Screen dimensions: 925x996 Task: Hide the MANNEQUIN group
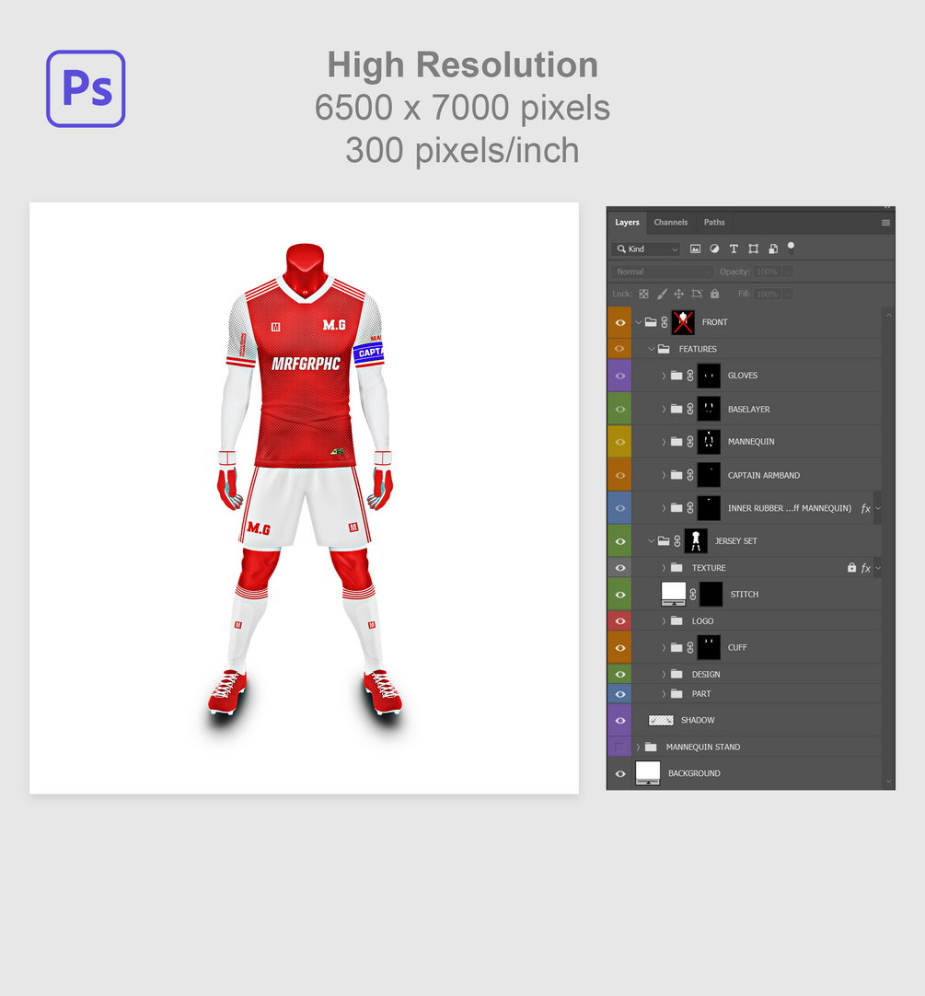point(620,442)
